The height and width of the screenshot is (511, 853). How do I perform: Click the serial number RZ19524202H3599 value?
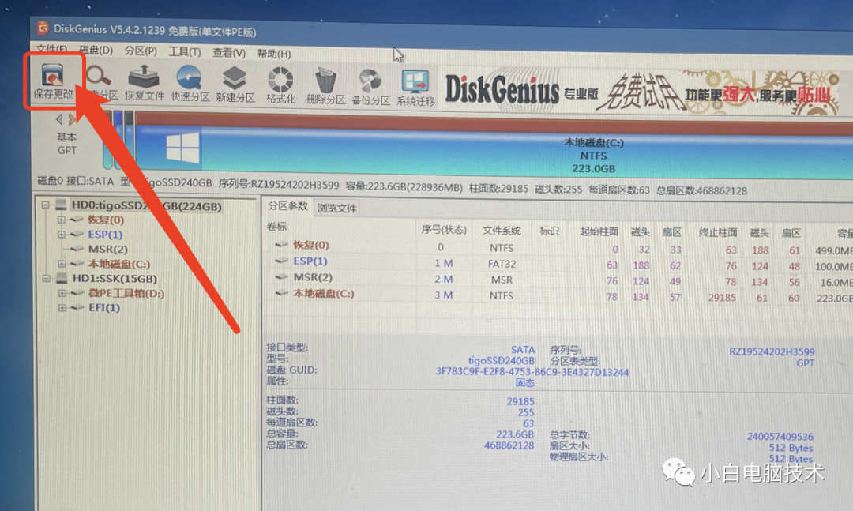(772, 351)
